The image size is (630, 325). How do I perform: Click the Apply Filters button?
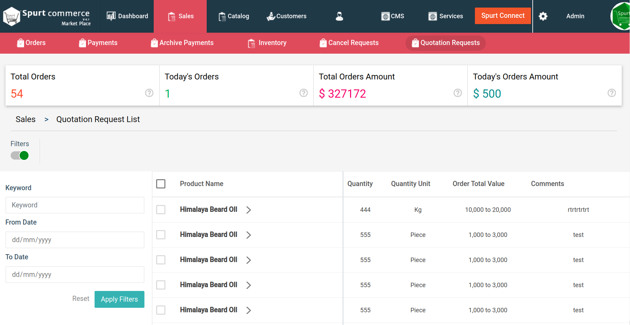pyautogui.click(x=119, y=299)
